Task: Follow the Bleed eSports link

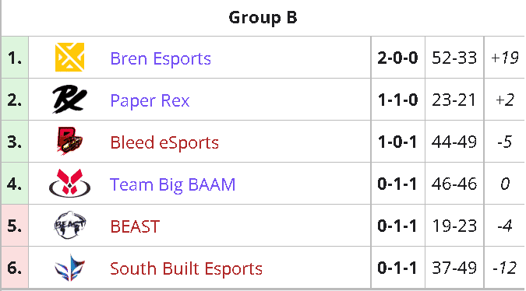Action: [164, 142]
